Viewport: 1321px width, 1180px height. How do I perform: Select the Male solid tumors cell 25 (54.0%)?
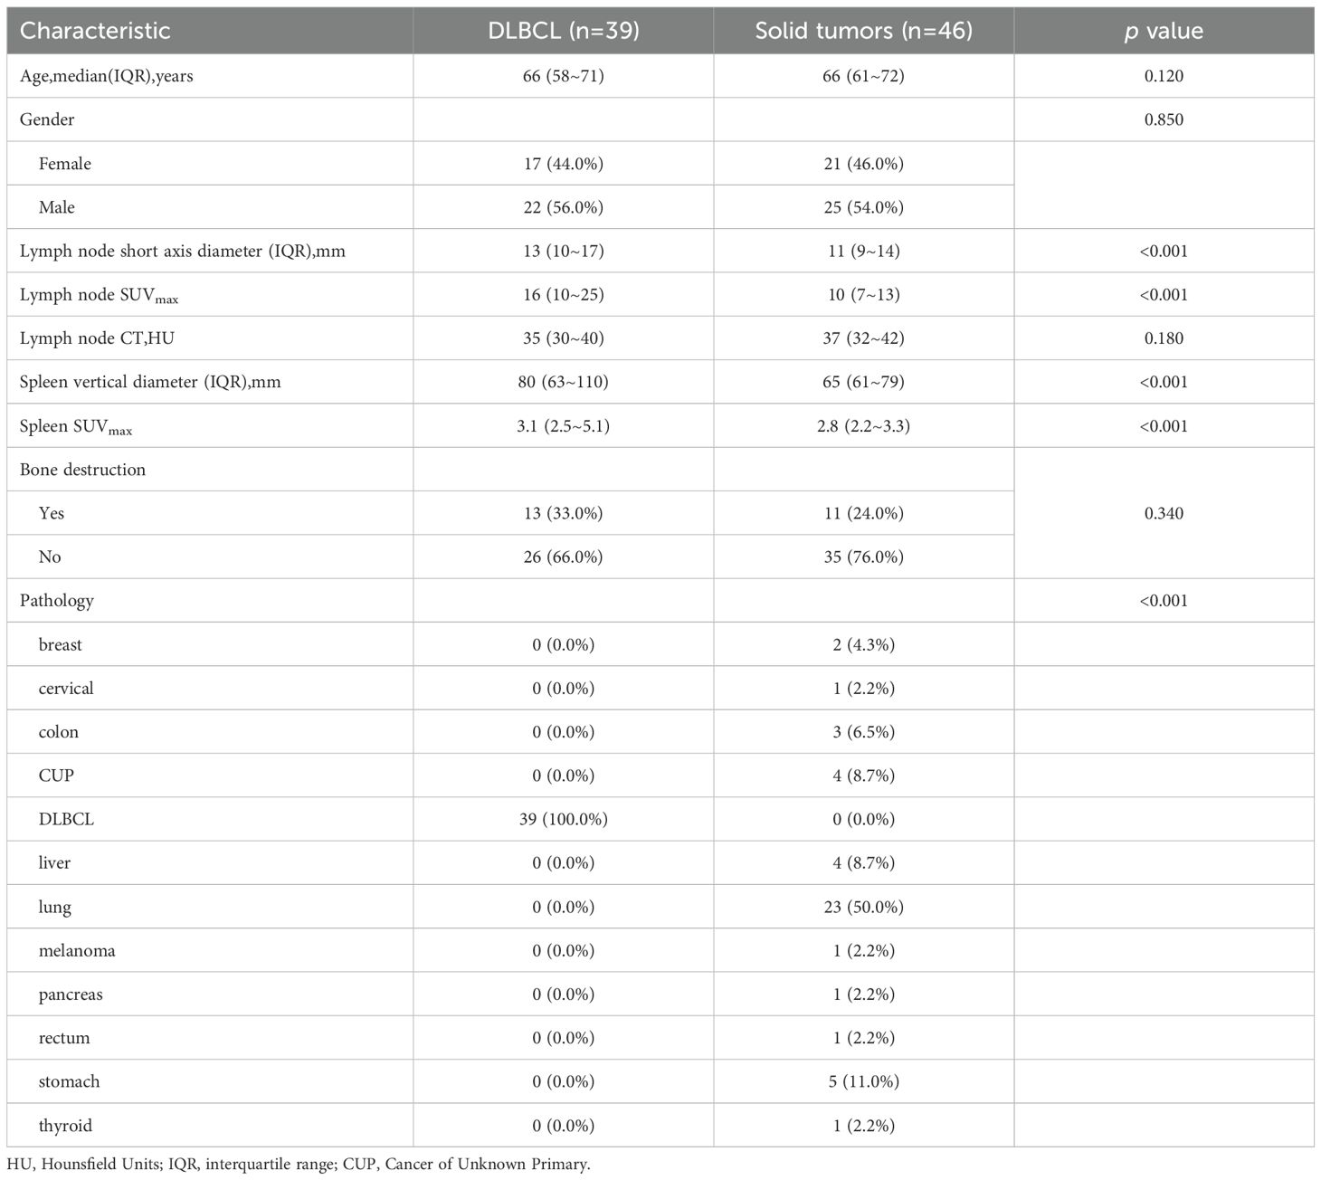pos(863,207)
